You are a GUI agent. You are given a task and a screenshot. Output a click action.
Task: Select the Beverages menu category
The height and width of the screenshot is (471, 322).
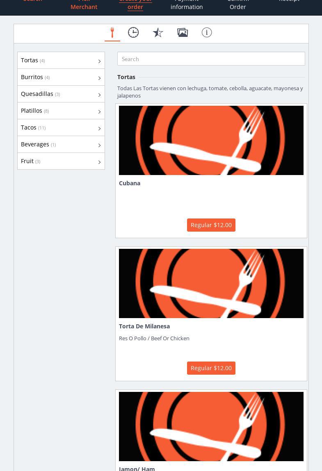(x=35, y=144)
